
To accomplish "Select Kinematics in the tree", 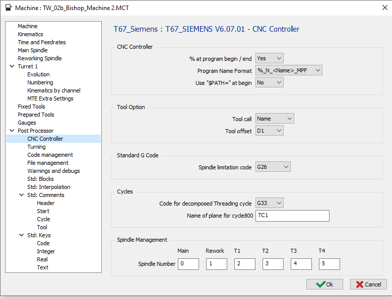I will [30, 34].
